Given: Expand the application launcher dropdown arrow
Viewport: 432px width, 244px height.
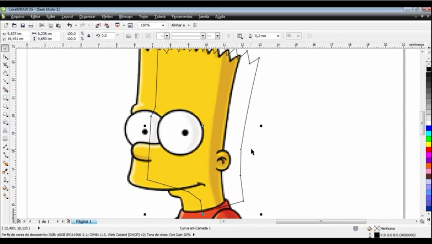Looking at the screenshot, I should click(124, 25).
